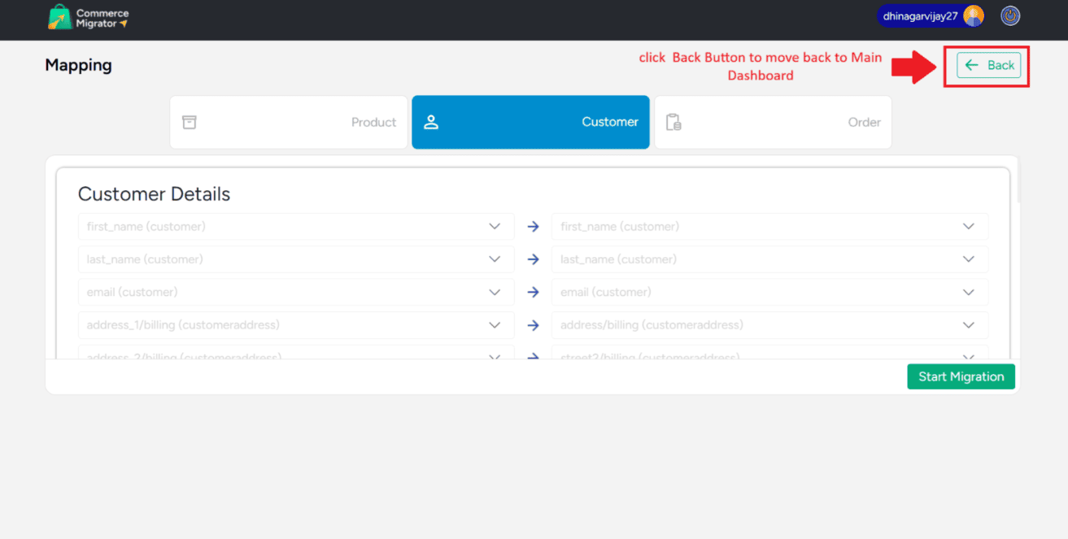Click the dhinagarvijay27 username badge

click(x=920, y=16)
